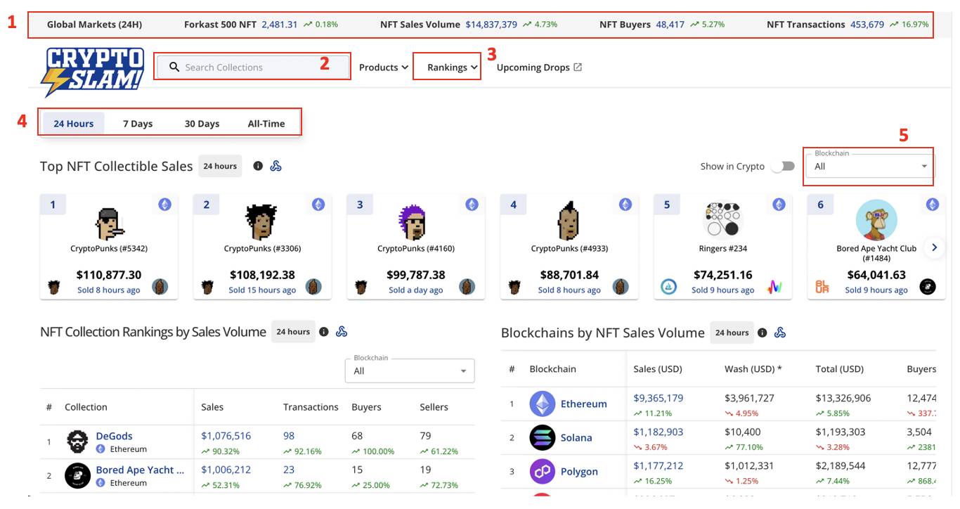Image resolution: width=960 pixels, height=509 pixels.
Task: Click the buyer avatar on CryptoPunks #5342 card
Action: [160, 287]
